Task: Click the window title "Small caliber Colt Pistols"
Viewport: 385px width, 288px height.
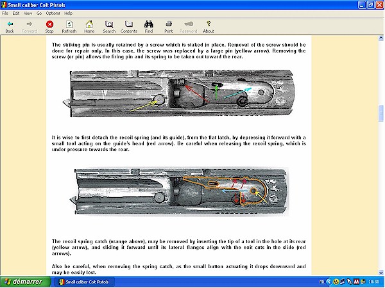Action: click(x=37, y=5)
